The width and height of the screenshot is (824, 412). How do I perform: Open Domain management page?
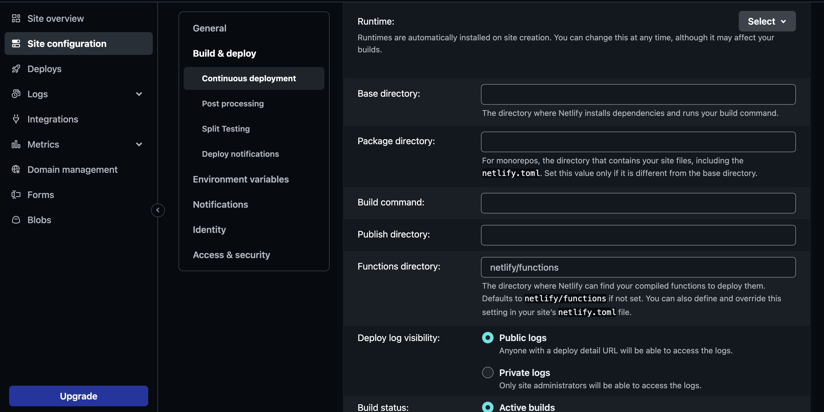click(x=79, y=170)
